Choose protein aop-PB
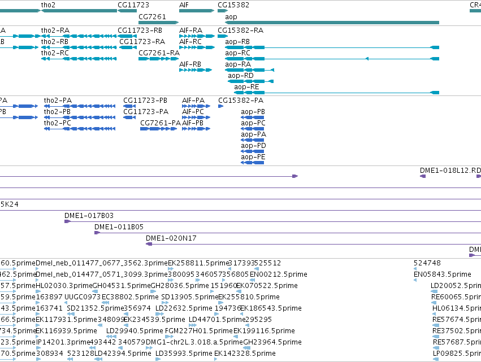Image resolution: width=481 pixels, height=362 pixels. click(253, 112)
